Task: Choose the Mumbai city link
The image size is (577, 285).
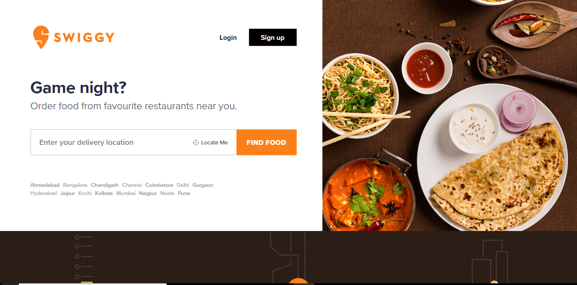Action: click(126, 193)
